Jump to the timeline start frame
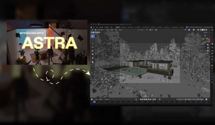 click(140, 99)
